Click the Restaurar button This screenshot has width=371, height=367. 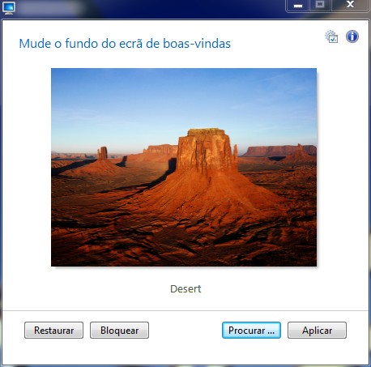53,330
